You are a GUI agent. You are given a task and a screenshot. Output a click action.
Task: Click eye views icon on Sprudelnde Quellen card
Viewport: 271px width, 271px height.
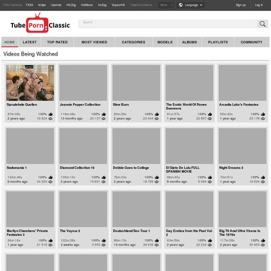[51, 119]
